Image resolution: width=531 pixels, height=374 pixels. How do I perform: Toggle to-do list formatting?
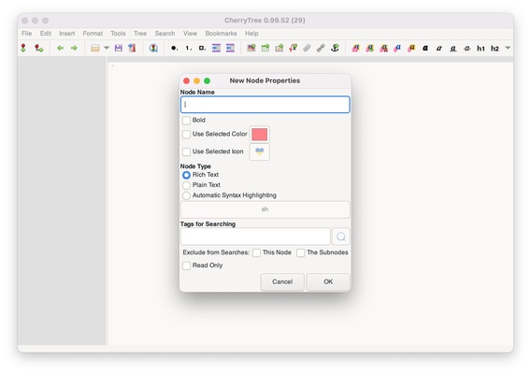[202, 48]
